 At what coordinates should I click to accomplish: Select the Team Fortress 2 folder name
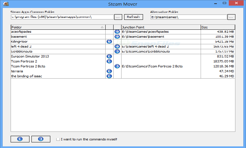pyautogui.click(x=24, y=61)
